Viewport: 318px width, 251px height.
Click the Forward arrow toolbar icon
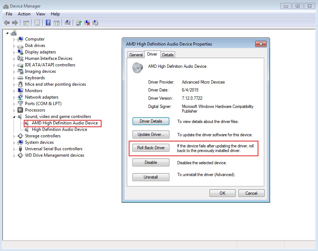15,23
